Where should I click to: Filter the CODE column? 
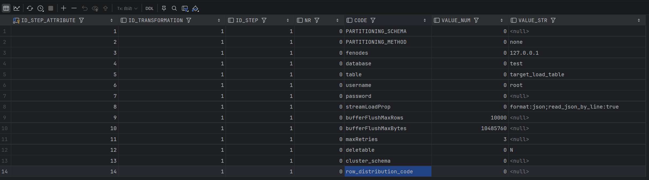tap(373, 20)
